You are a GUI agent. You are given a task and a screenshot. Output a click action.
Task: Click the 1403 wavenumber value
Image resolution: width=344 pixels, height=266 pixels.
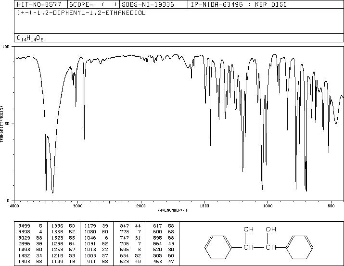[25, 262]
